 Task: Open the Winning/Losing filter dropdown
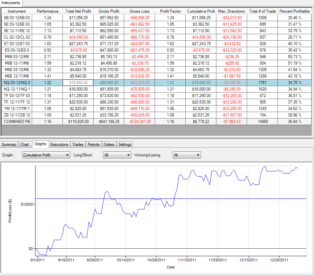[187, 155]
